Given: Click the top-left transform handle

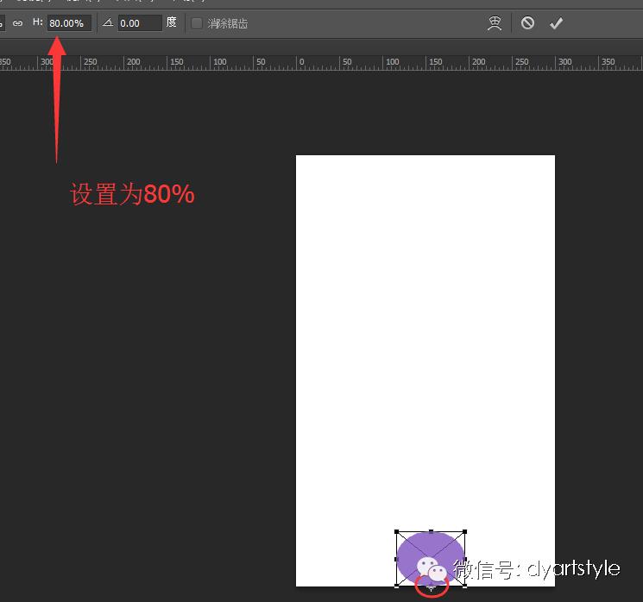Looking at the screenshot, I should (396, 532).
